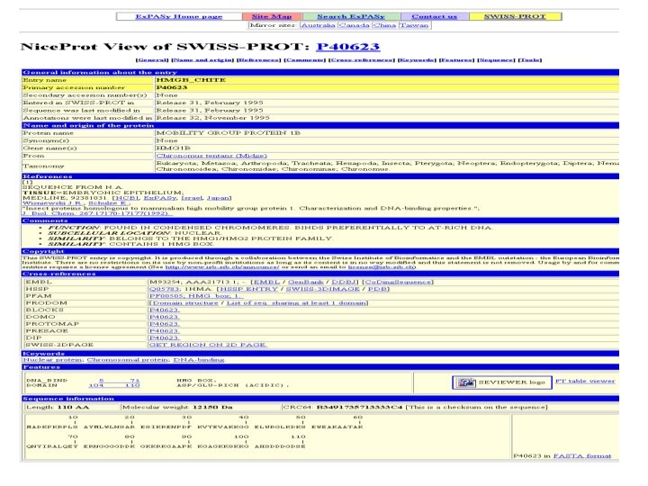Open the FT table viewer link
This screenshot has width=648, height=486.
(585, 381)
